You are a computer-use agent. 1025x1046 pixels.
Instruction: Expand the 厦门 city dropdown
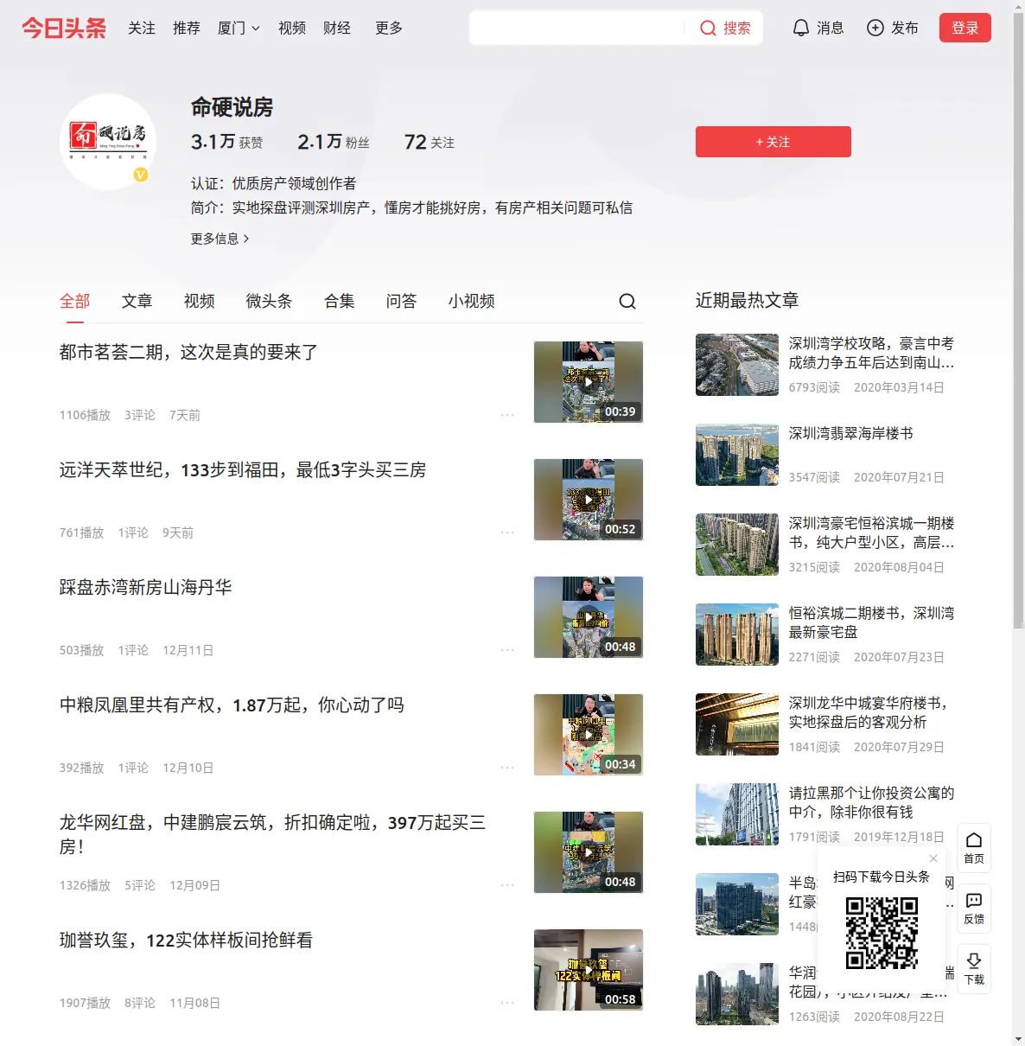pyautogui.click(x=239, y=29)
